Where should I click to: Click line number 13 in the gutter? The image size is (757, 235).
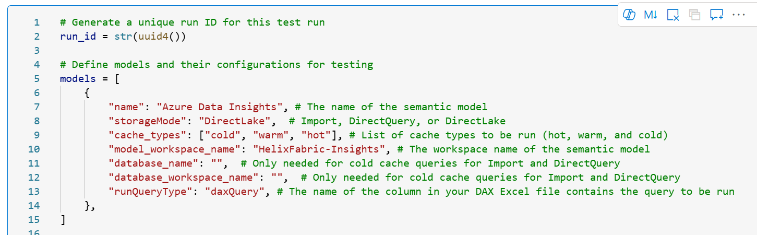pyautogui.click(x=34, y=192)
